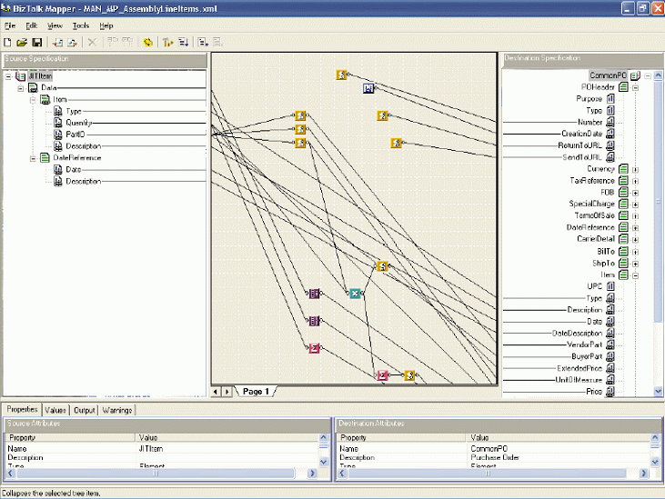The height and width of the screenshot is (499, 665).
Task: Save the map with the floppy disk icon
Action: click(x=37, y=42)
